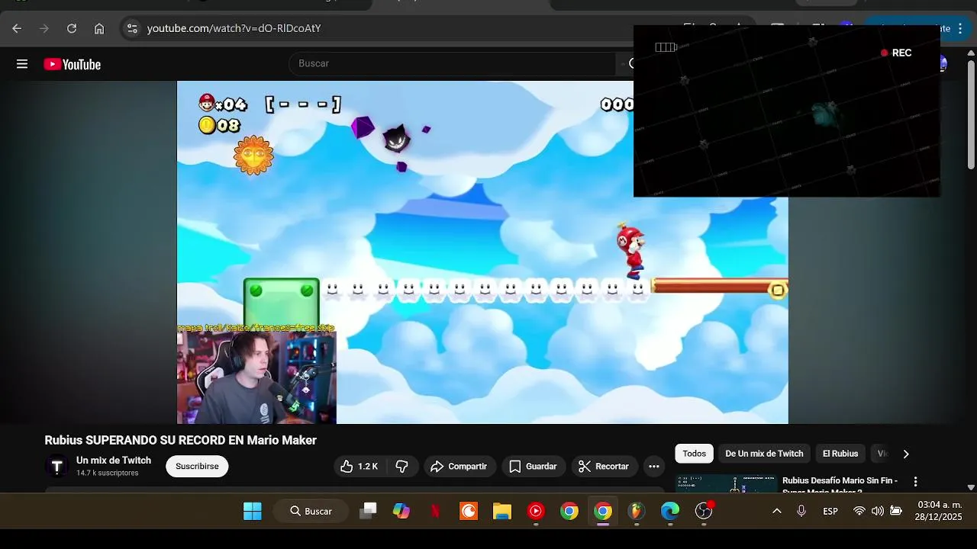Open the Chrome three-dot menu
The width and height of the screenshot is (977, 549).
pyautogui.click(x=960, y=28)
